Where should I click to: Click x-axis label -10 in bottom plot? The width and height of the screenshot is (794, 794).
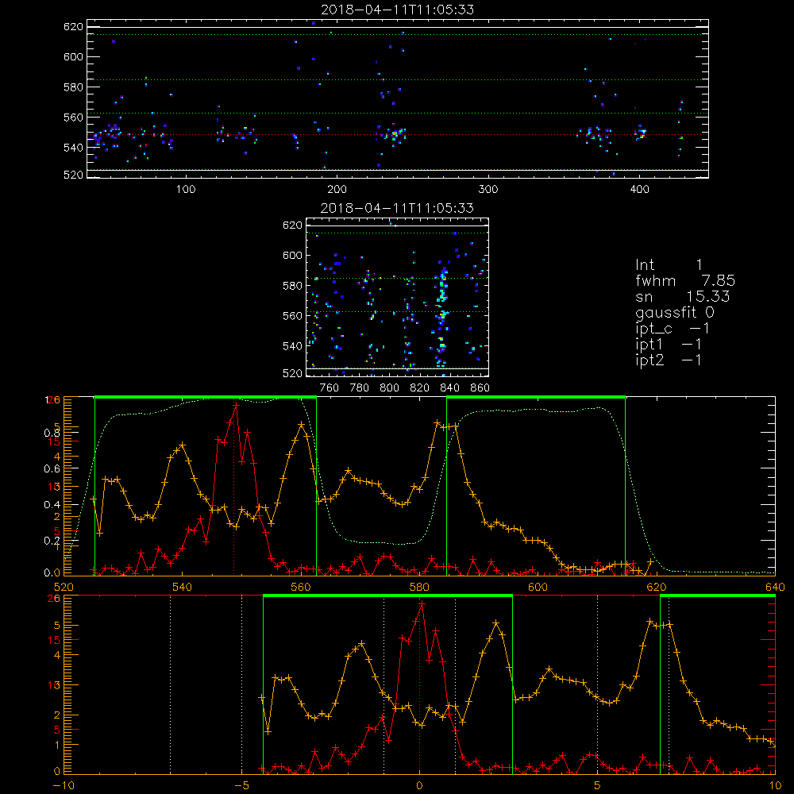coord(62,785)
